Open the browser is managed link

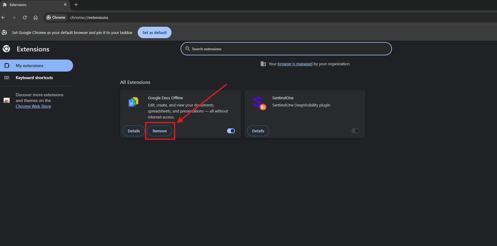click(x=295, y=64)
